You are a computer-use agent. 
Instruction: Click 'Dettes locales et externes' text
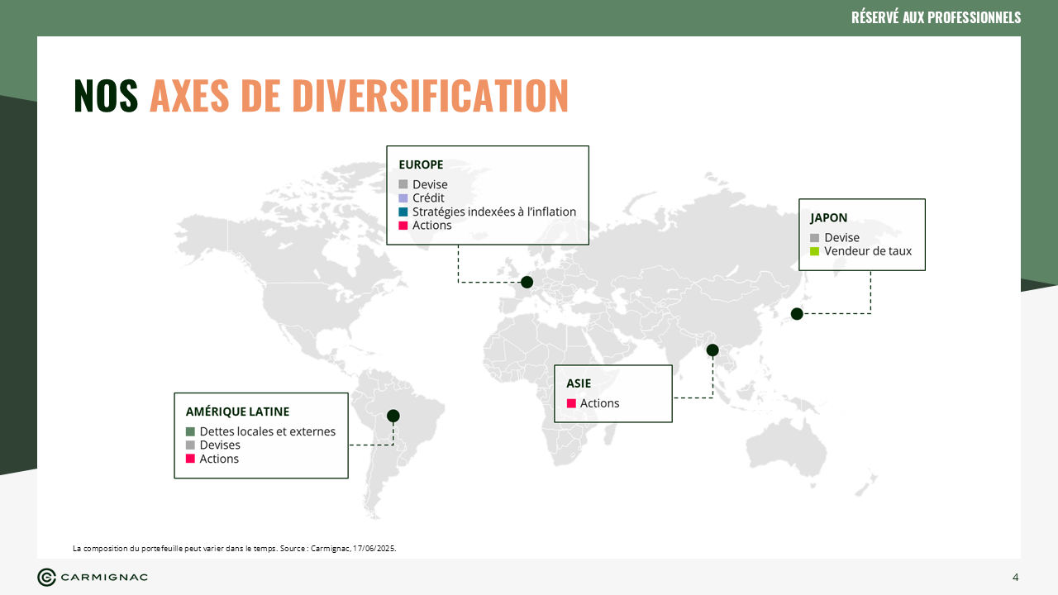(x=268, y=431)
